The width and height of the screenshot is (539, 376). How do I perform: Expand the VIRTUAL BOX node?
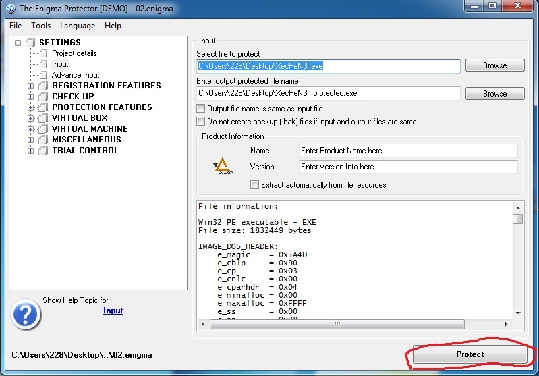30,118
